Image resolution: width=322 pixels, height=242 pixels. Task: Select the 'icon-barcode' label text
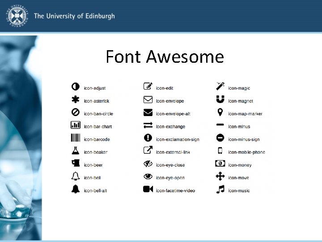(x=97, y=139)
